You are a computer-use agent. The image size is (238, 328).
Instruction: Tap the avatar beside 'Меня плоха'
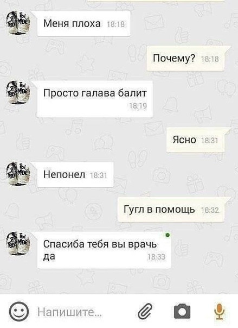click(18, 23)
